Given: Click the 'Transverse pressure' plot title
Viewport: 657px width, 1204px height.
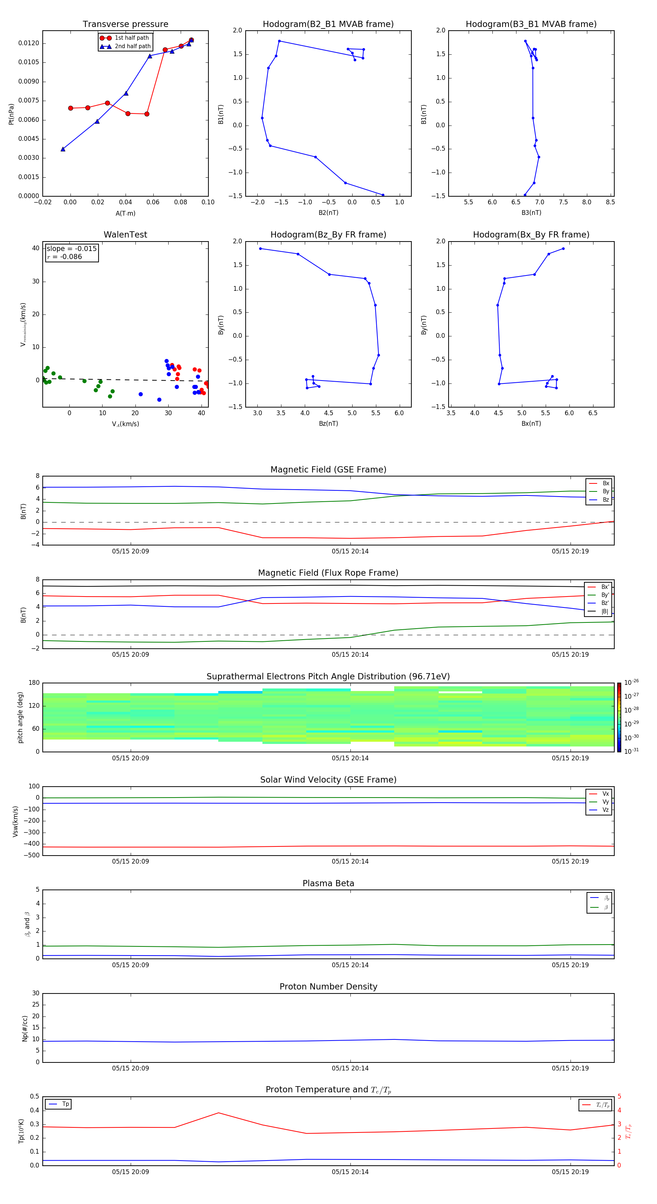Looking at the screenshot, I should tap(125, 24).
